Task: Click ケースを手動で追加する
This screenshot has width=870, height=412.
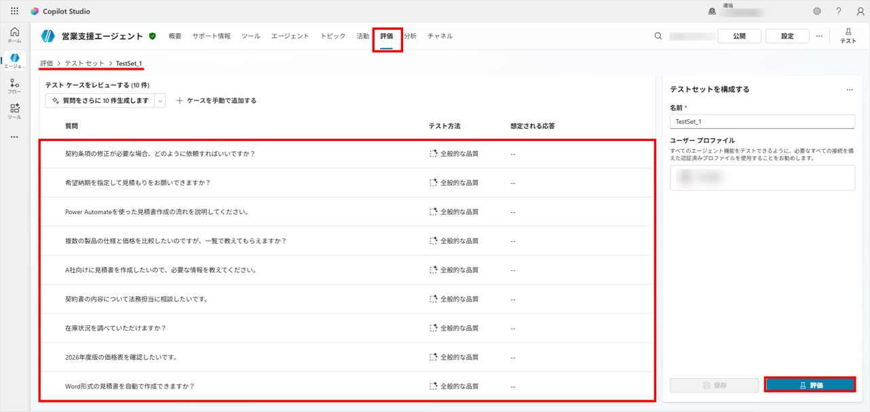Action: [x=216, y=101]
